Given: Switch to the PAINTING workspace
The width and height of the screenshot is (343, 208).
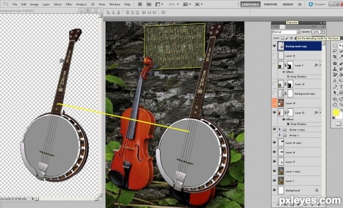Looking at the screenshot, I should click(270, 5).
